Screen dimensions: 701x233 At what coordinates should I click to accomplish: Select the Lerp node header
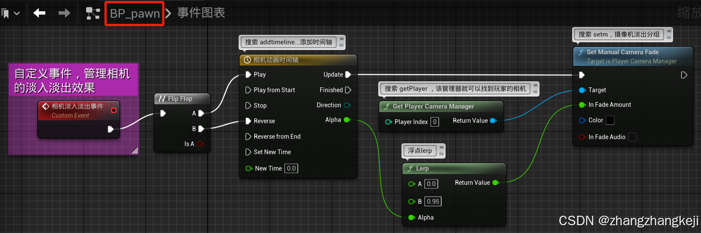coord(454,168)
